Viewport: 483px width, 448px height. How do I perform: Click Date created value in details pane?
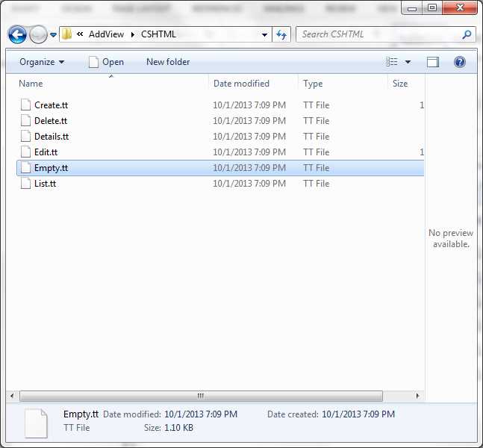pyautogui.click(x=358, y=414)
